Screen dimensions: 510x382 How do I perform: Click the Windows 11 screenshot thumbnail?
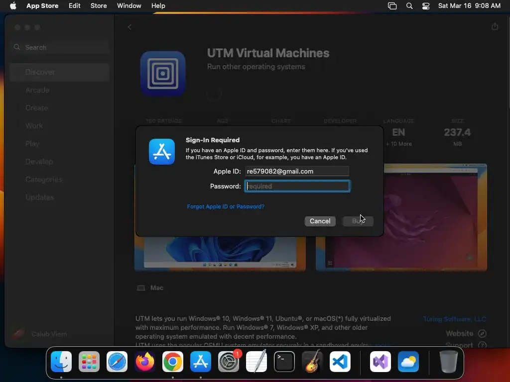(220, 253)
